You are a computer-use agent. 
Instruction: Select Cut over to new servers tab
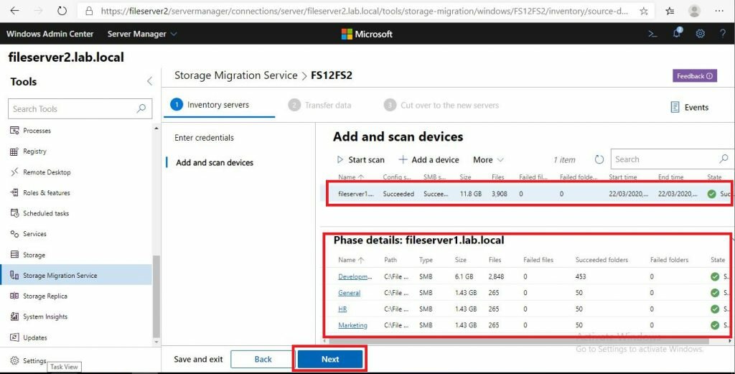click(x=441, y=106)
